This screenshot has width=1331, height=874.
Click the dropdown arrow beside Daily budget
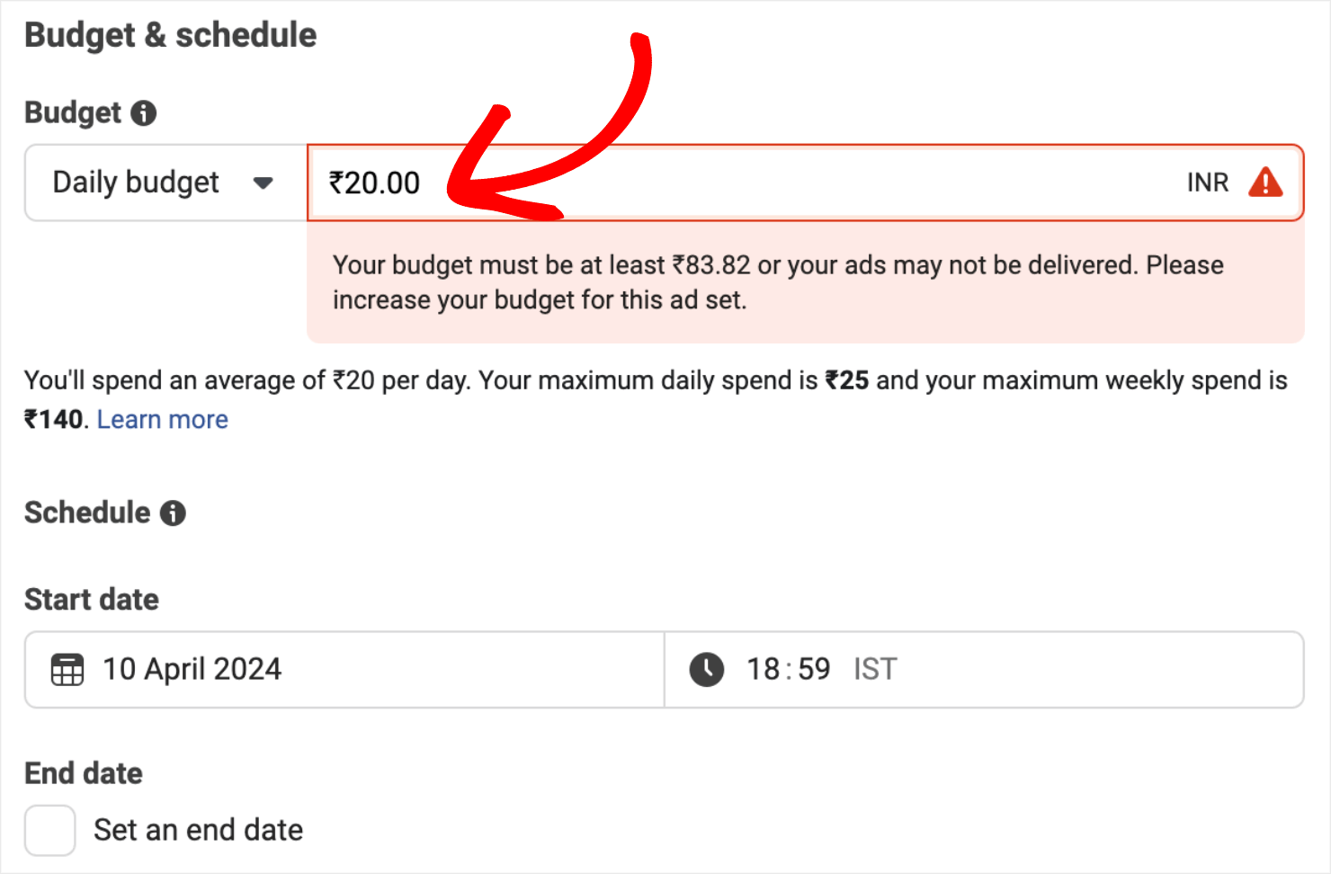coord(263,183)
